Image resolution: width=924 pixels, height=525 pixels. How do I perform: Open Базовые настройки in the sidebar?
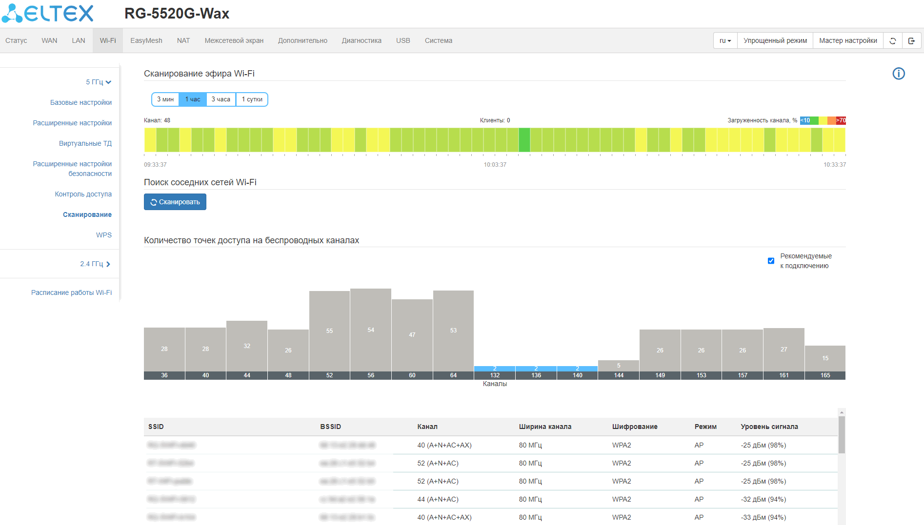(x=81, y=102)
